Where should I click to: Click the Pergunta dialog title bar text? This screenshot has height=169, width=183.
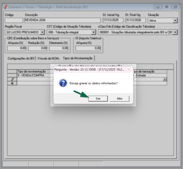point(89,70)
